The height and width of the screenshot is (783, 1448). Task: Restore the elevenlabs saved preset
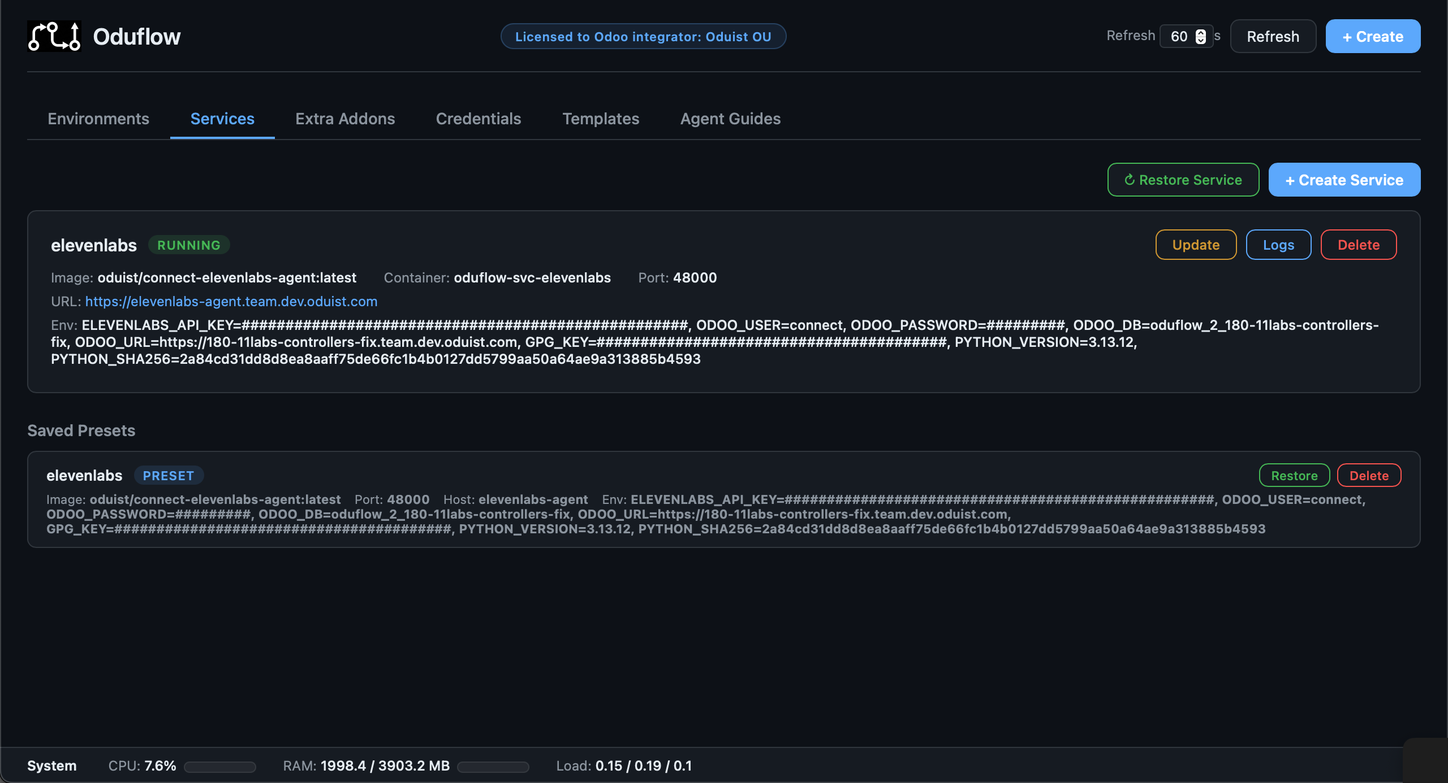[1294, 475]
